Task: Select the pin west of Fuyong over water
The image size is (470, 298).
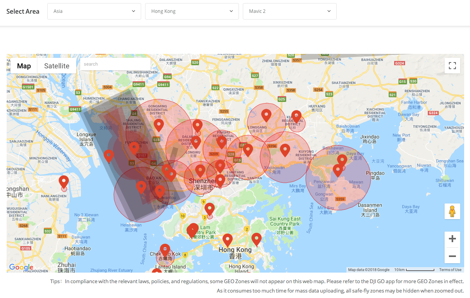Action: [109, 157]
